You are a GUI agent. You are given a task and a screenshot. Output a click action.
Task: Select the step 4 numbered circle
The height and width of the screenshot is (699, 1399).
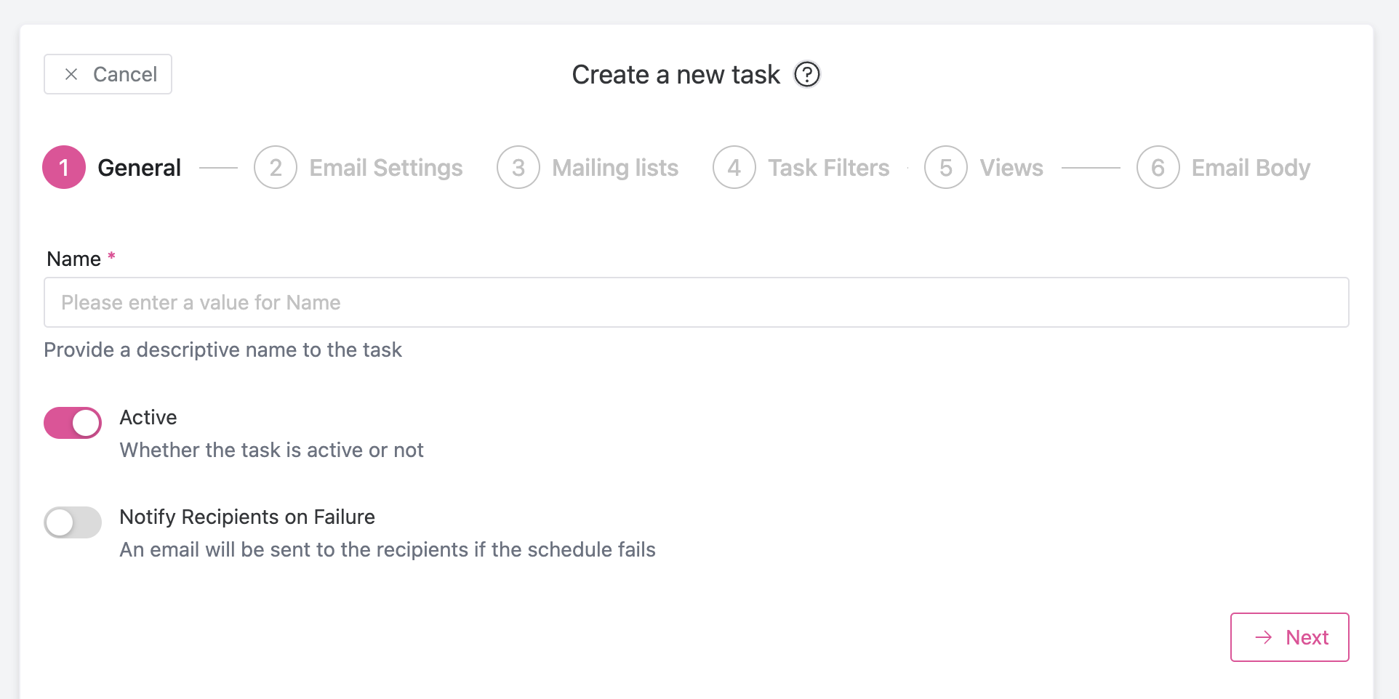pos(734,167)
